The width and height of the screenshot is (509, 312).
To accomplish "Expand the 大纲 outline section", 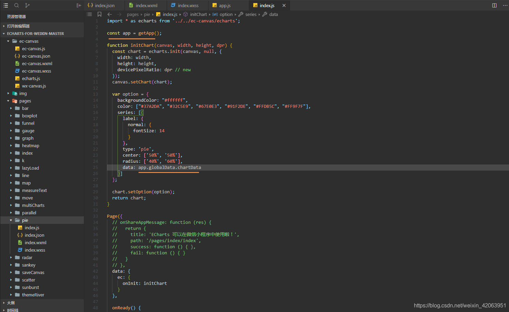I will (x=42, y=303).
